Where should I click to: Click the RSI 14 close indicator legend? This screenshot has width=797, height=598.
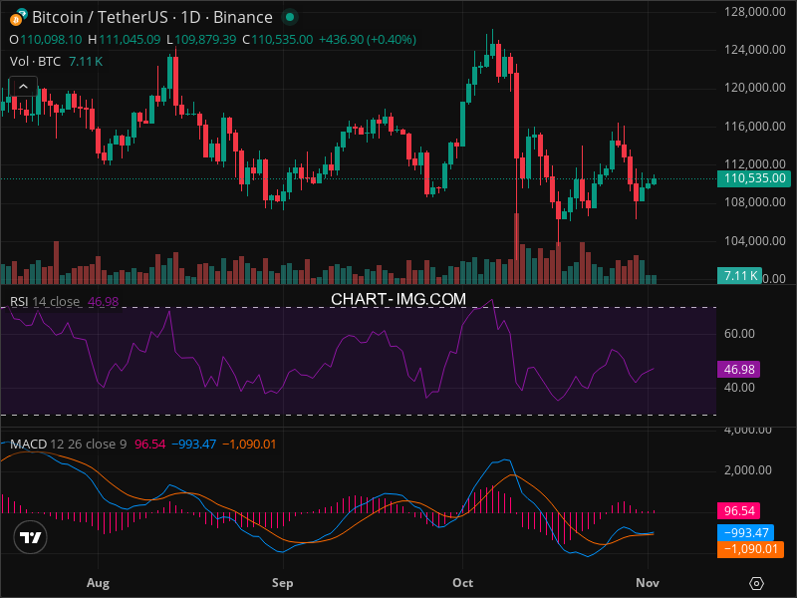pos(45,302)
